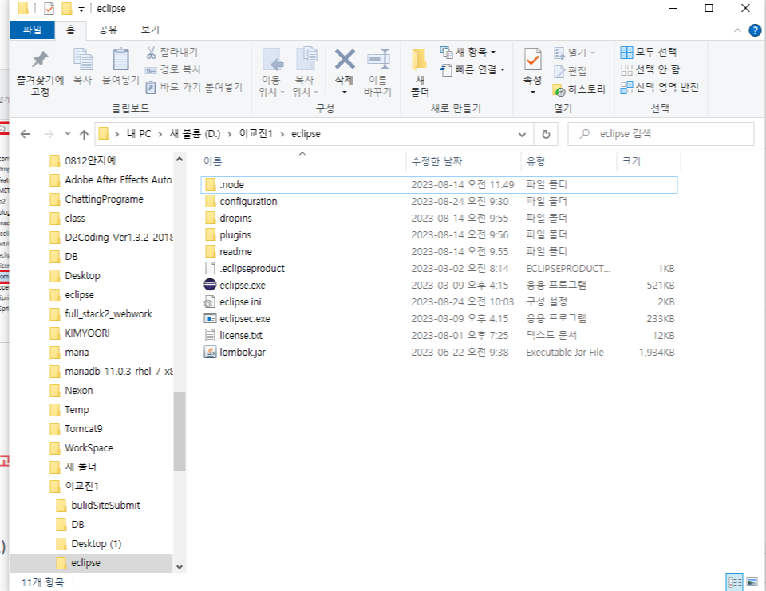Select the lombok.jar file
The image size is (766, 591).
(439, 353)
